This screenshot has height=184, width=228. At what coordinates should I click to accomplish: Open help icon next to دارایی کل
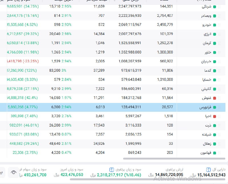208,169
